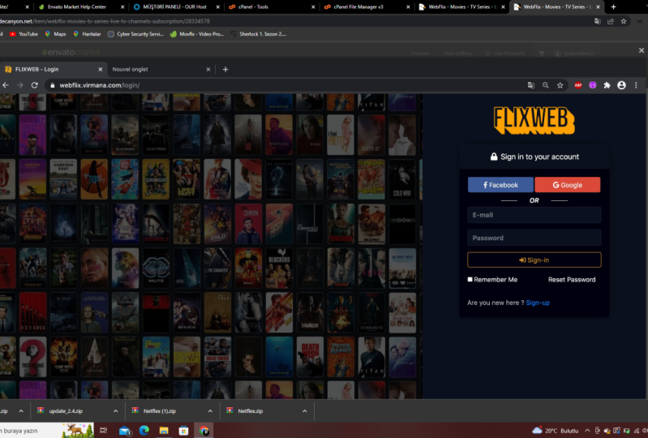Open the YouTube bookmark
This screenshot has height=438, width=648.
[24, 34]
